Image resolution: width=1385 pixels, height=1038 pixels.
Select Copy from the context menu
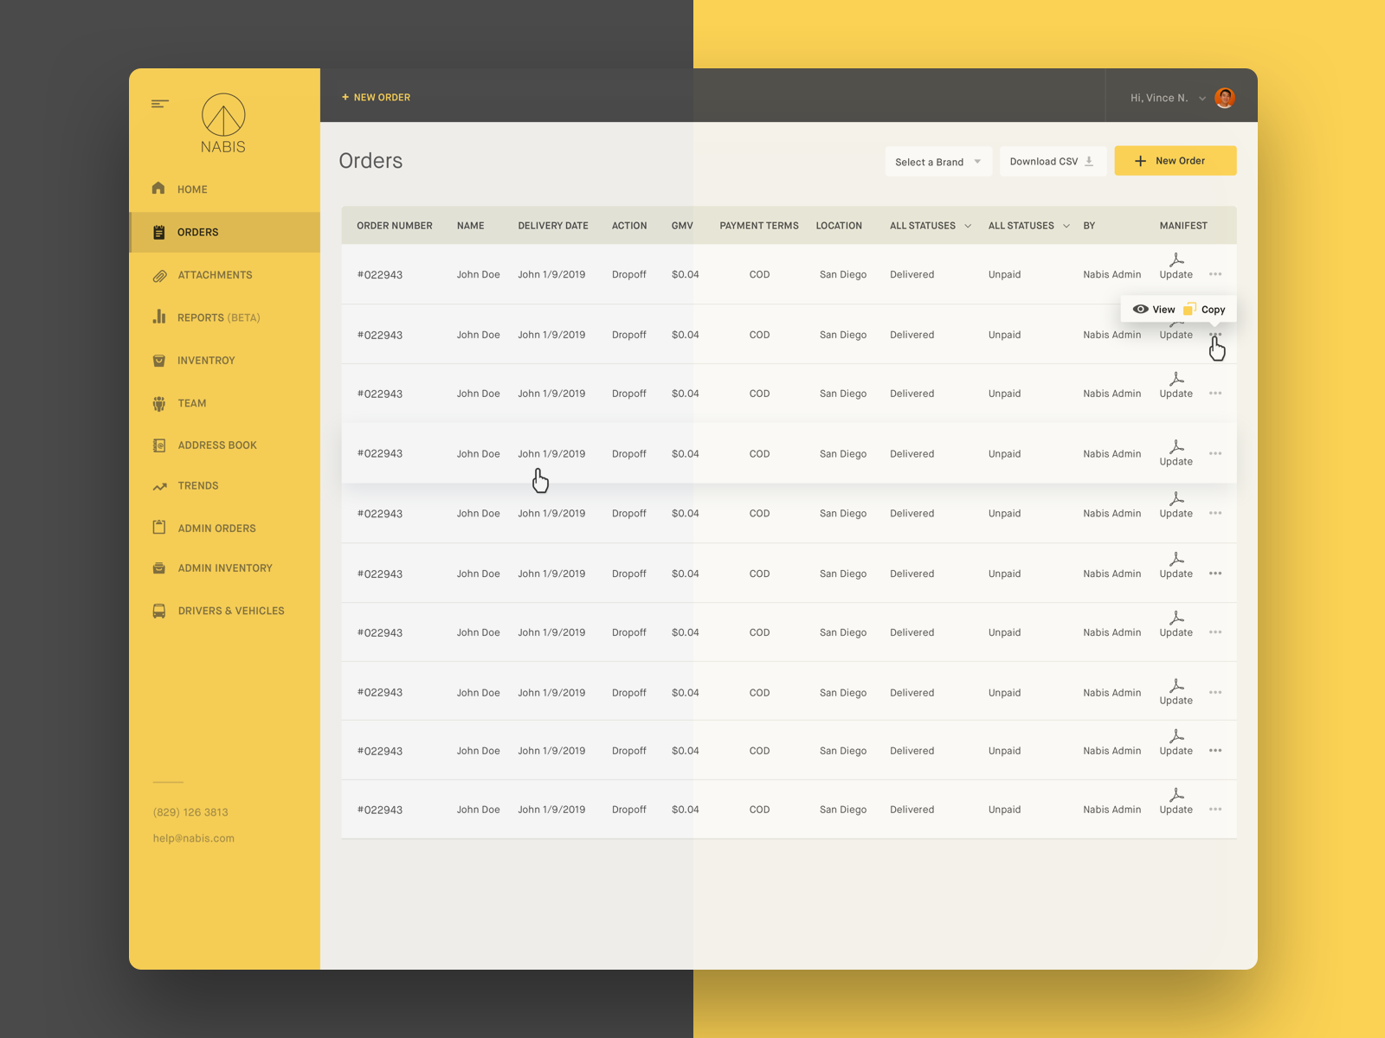point(1209,309)
